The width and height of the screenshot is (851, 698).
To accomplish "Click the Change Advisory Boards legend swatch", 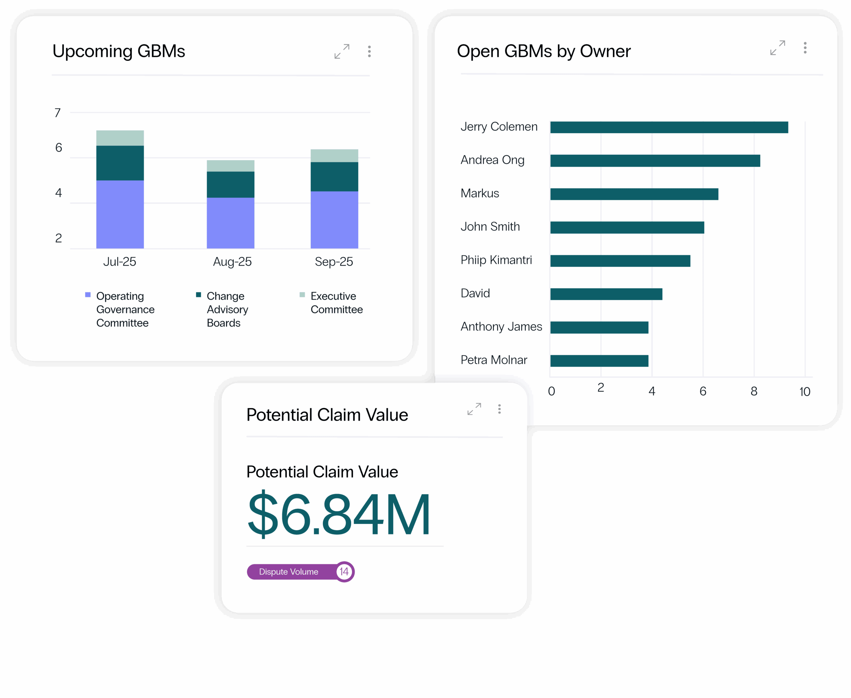I will [198, 295].
